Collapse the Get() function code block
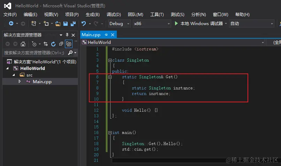This screenshot has height=166, width=281. pos(110,77)
